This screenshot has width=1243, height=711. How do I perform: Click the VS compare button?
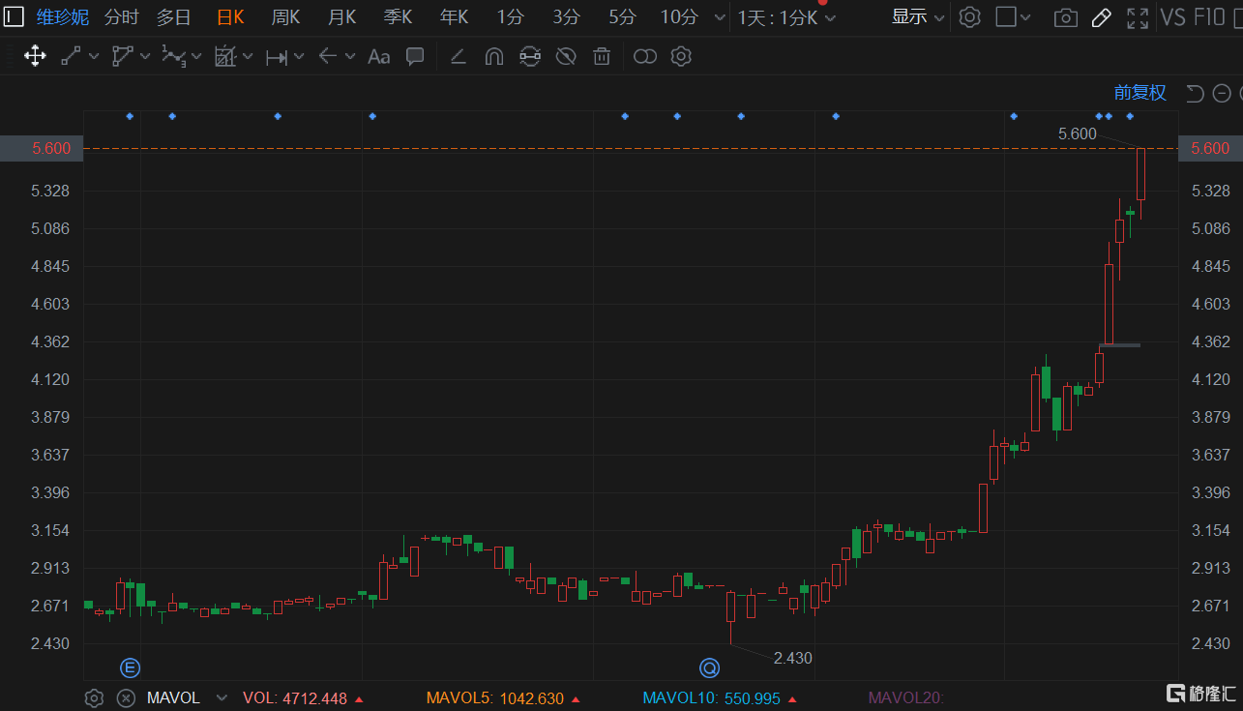(1173, 16)
